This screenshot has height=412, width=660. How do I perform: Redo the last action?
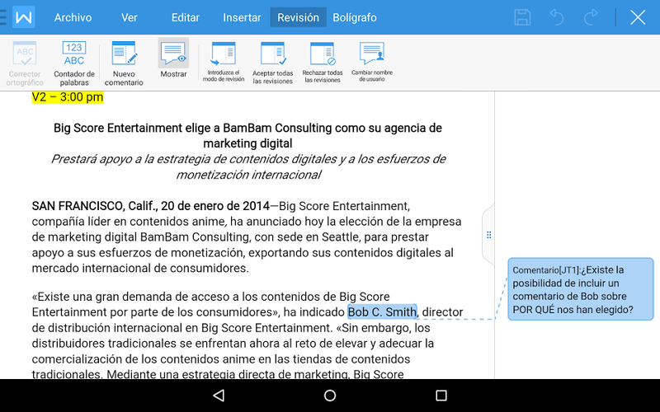click(x=591, y=17)
